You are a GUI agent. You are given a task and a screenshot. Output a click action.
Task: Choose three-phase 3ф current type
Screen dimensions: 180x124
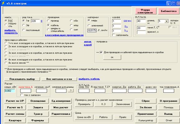click(24, 25)
